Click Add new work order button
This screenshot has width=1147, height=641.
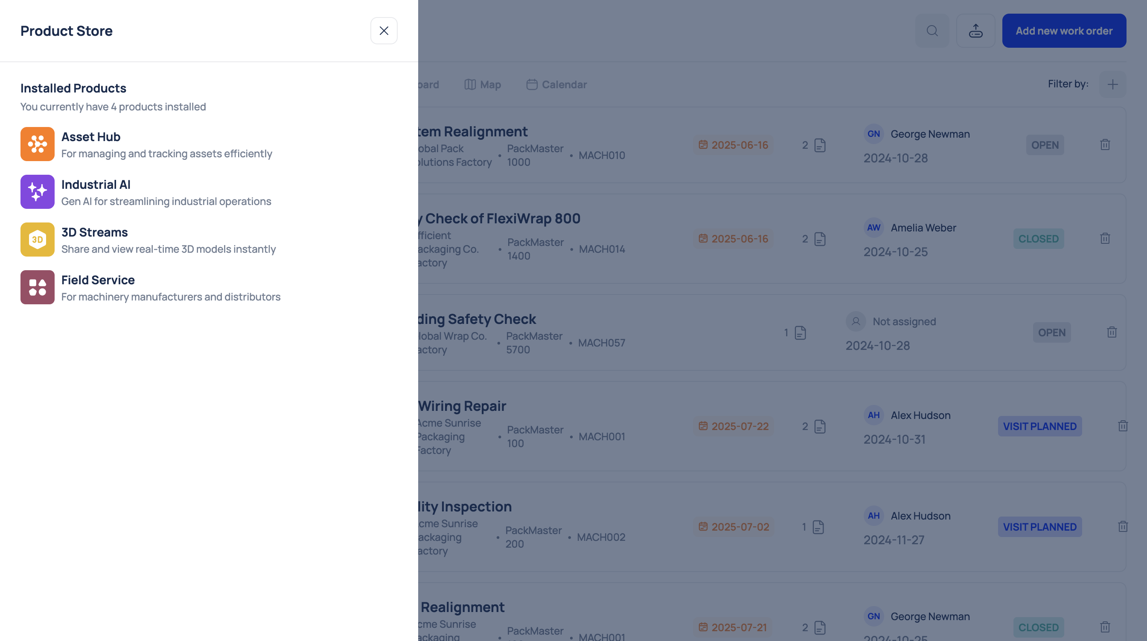pyautogui.click(x=1064, y=31)
